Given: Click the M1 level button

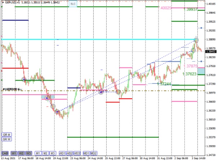Looking at the screenshot, I should point(38,153).
